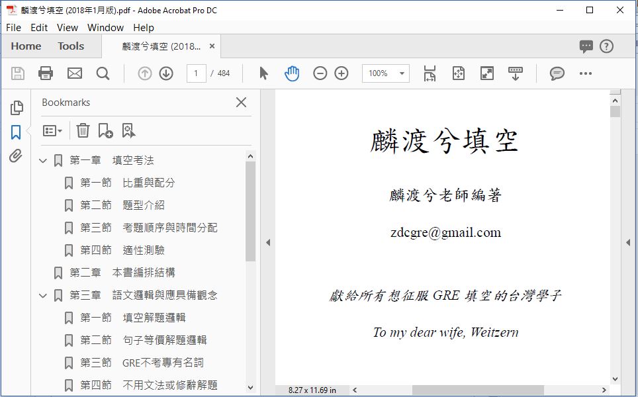Open Page Thumbnails panel icon
The image size is (638, 397).
tap(17, 108)
